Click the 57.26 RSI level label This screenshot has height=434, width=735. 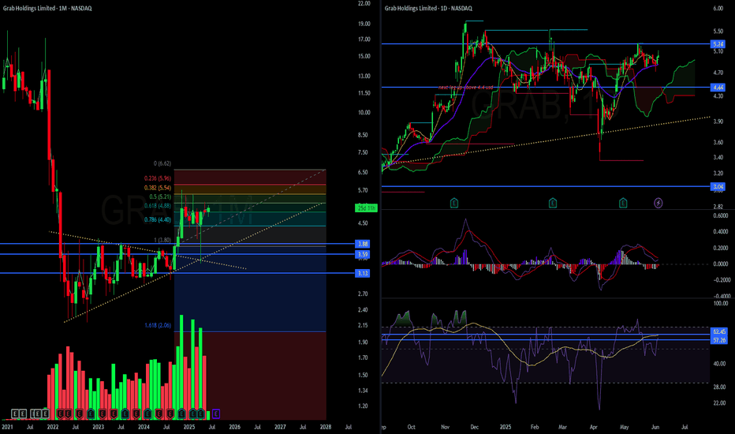click(x=719, y=339)
